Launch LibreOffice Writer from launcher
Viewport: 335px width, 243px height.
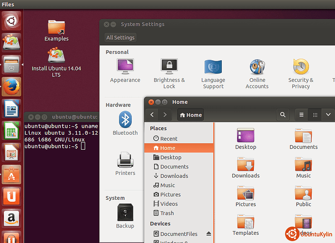click(x=11, y=109)
